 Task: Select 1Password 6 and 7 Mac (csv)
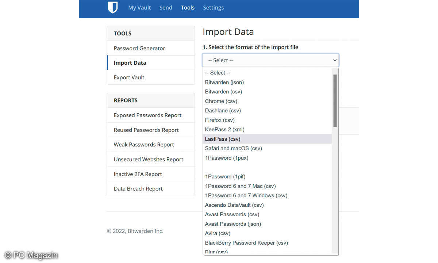tap(267, 186)
